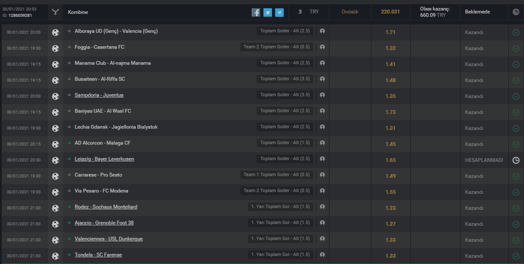Click 'Toplam Goller - Alt (2.5)' in Alboraya row

click(x=285, y=31)
